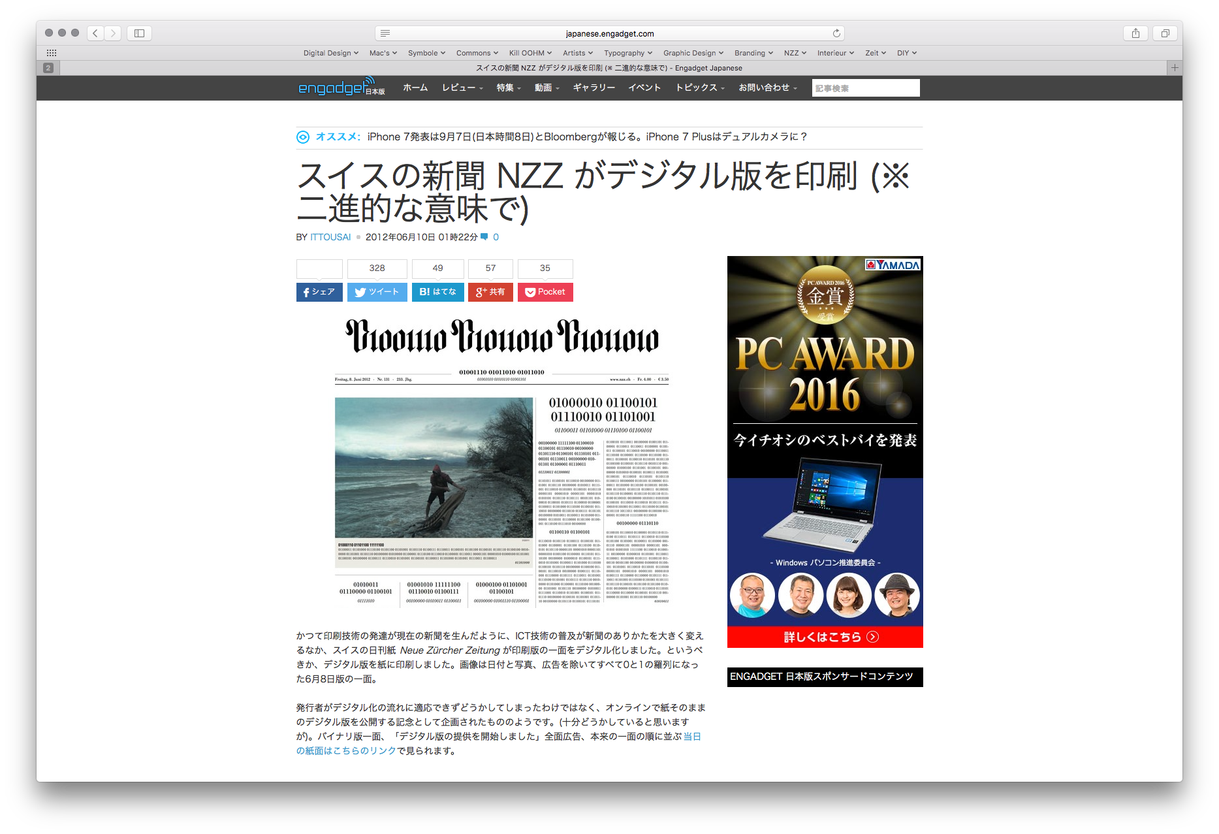Click the 記事検索 search field
Screen dimensions: 1219x834
(866, 88)
